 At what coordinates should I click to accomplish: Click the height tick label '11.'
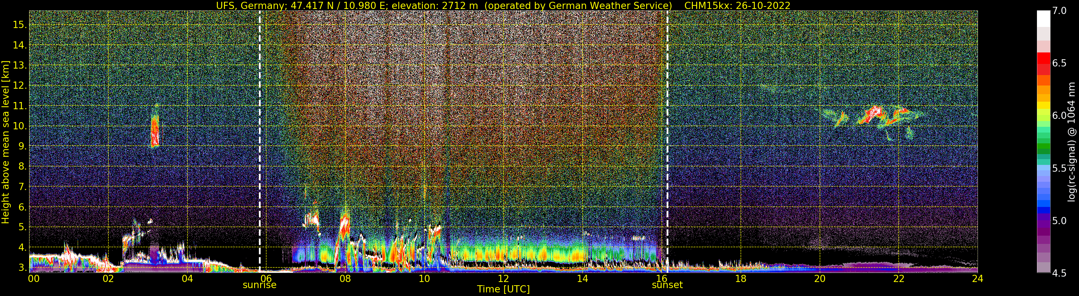coord(20,106)
